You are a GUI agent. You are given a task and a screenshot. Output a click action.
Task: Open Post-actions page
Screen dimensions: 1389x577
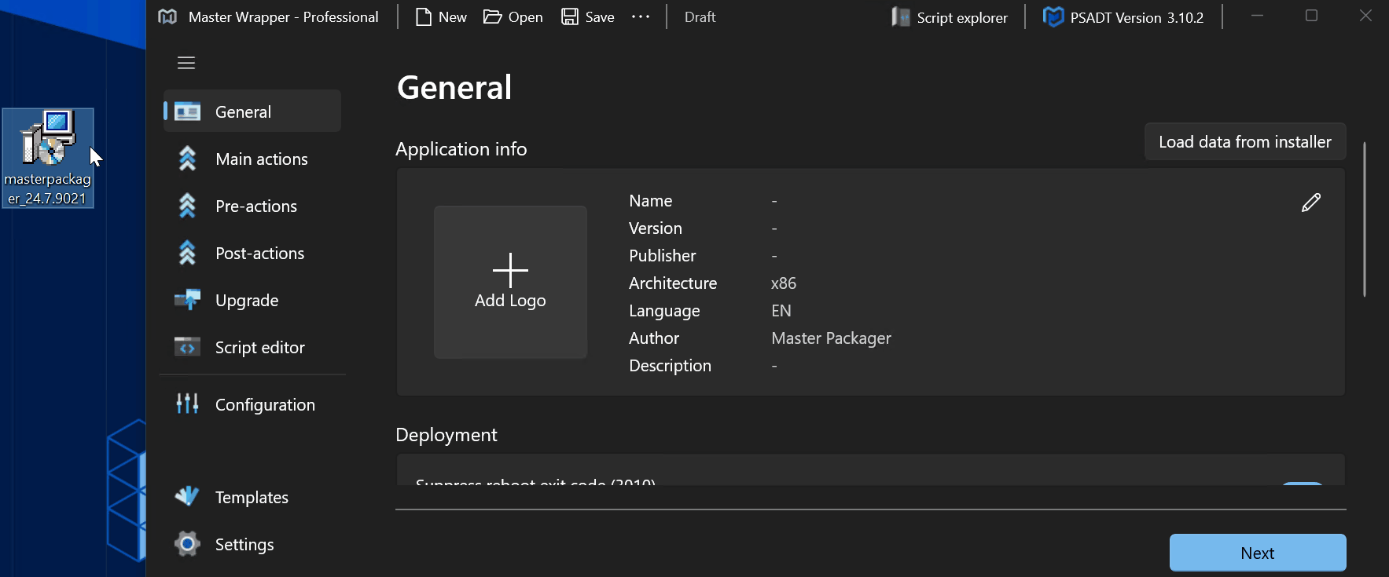point(252,253)
